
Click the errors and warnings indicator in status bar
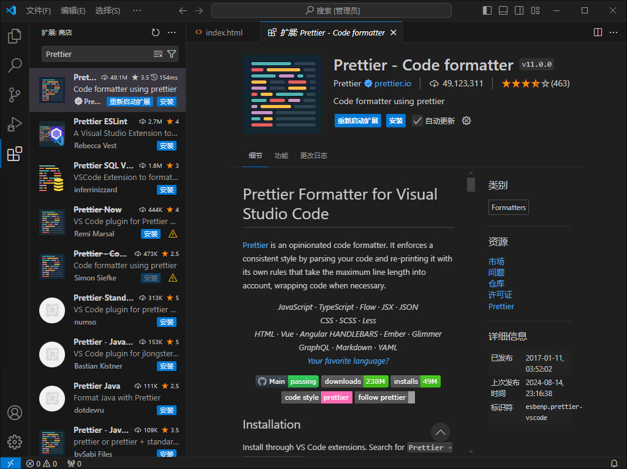(x=41, y=463)
